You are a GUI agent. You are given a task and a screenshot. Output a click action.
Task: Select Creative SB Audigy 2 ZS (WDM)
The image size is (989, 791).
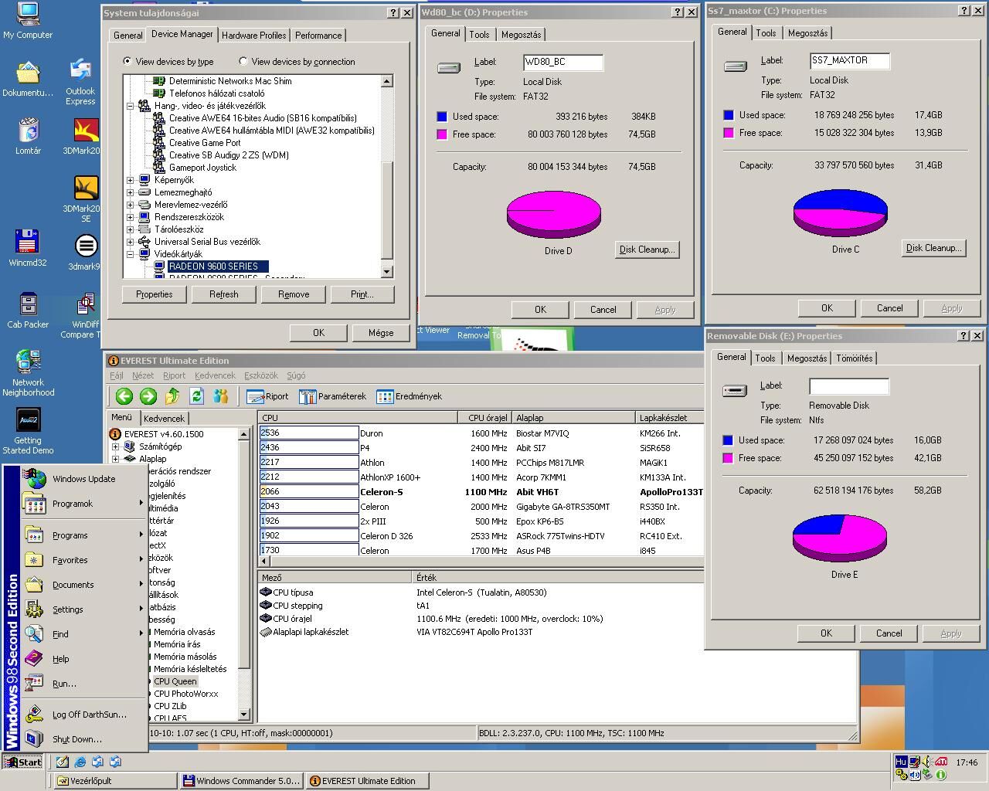229,155
